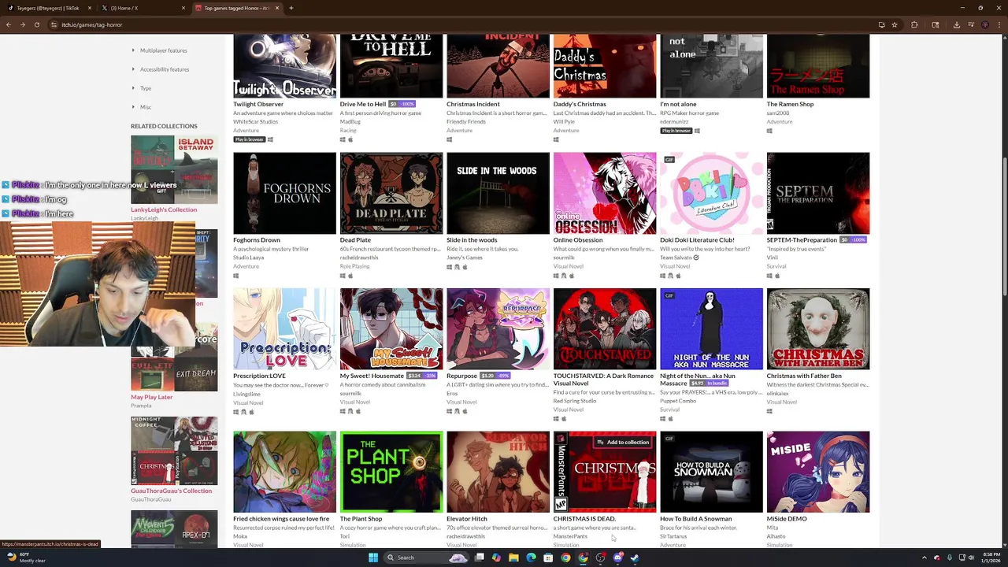The image size is (1008, 567).
Task: Open The Plant Shop thumbnail
Action: pos(391,472)
